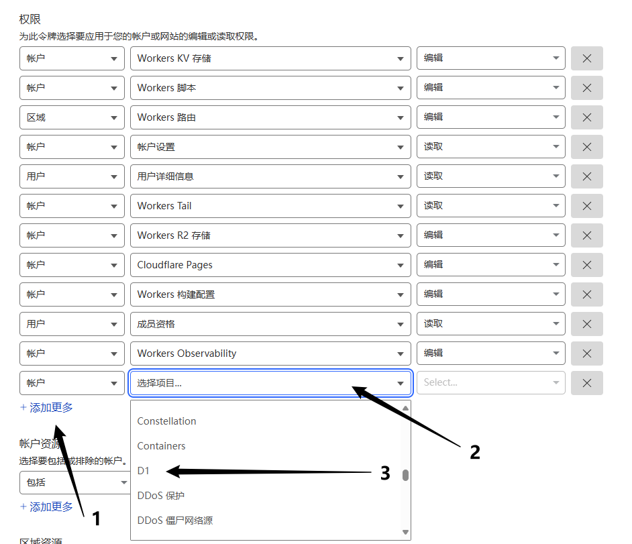Remove the Cloudflare Pages permission row

pos(586,265)
